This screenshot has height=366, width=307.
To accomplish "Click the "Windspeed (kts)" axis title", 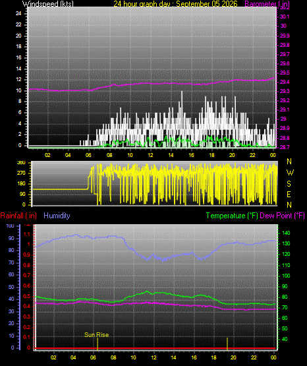I will (x=48, y=4).
